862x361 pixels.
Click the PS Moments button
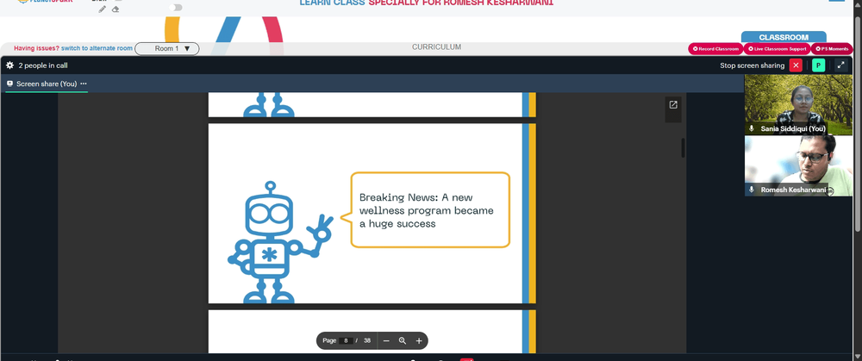pyautogui.click(x=832, y=49)
